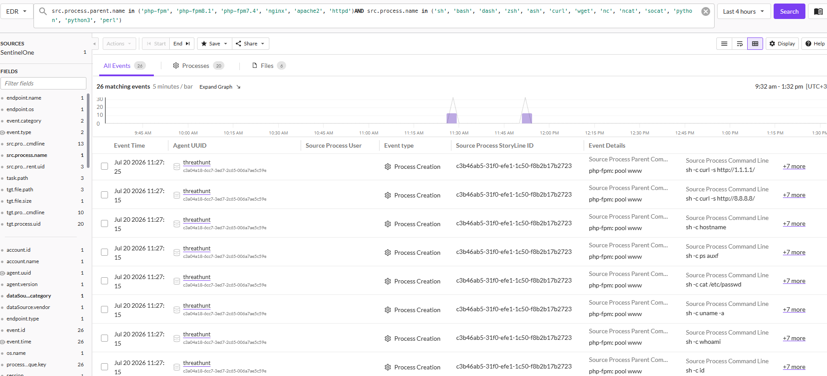Show +7 more for the cat /etc/passwd event
The image size is (827, 376).
(x=794, y=281)
